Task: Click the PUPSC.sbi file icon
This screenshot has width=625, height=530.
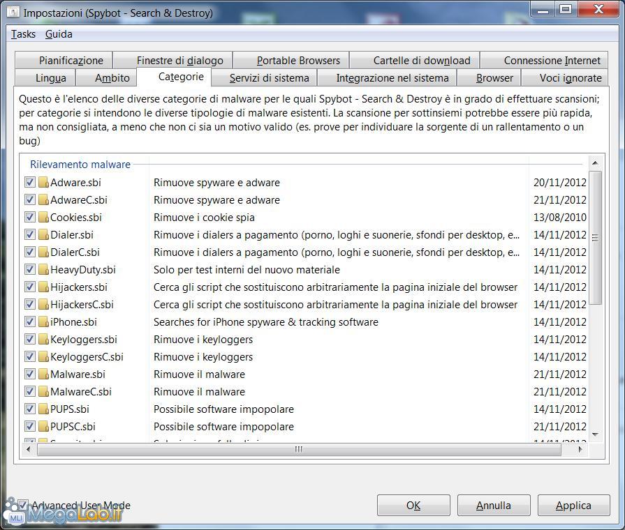Action: click(43, 427)
